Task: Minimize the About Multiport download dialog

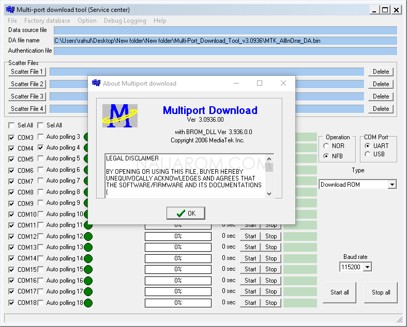Action: (236, 83)
